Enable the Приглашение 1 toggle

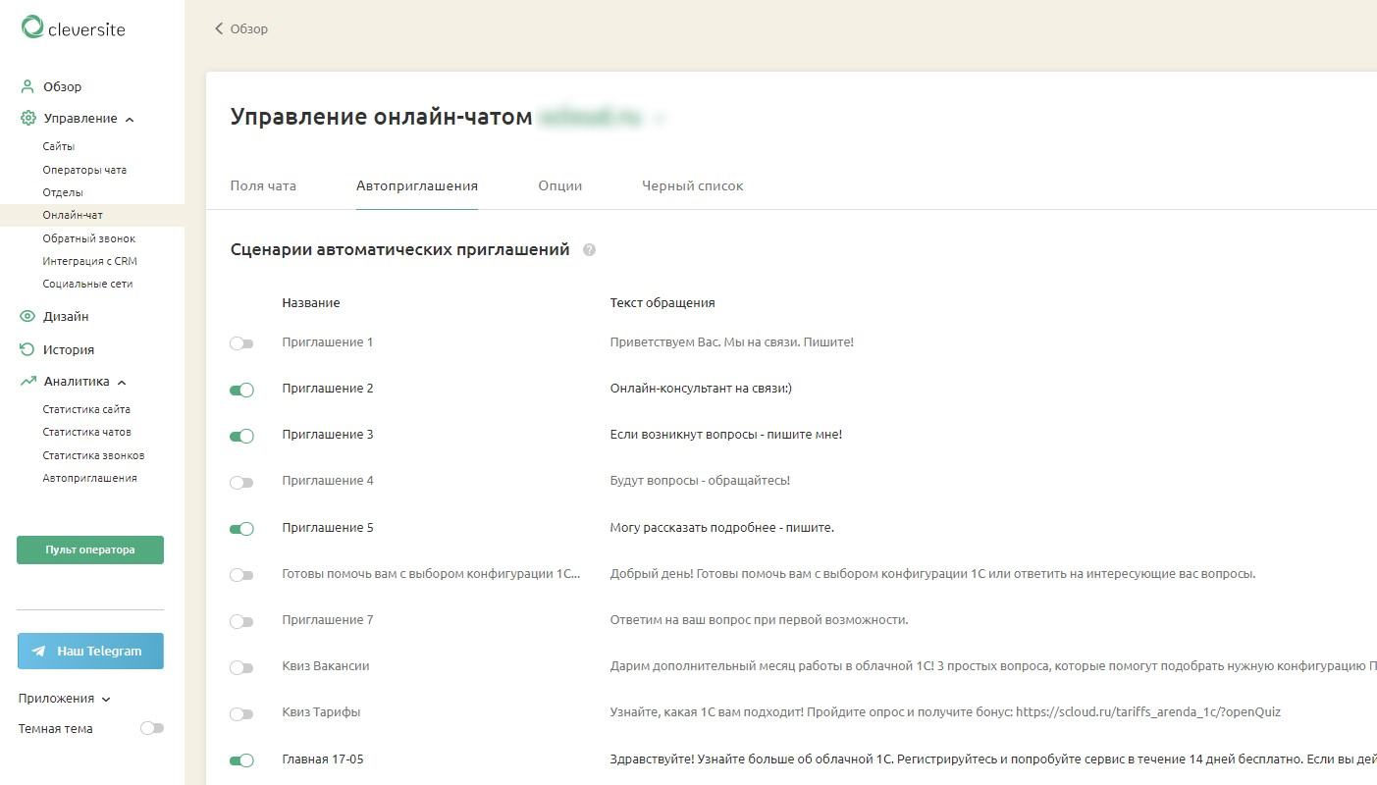point(241,343)
